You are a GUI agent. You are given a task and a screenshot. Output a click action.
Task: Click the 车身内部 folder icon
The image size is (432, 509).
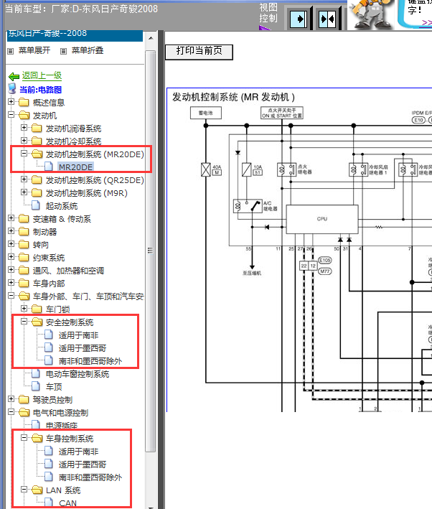[x=24, y=283]
